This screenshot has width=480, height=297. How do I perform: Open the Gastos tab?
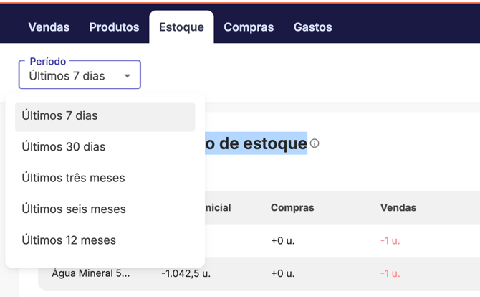pyautogui.click(x=312, y=27)
